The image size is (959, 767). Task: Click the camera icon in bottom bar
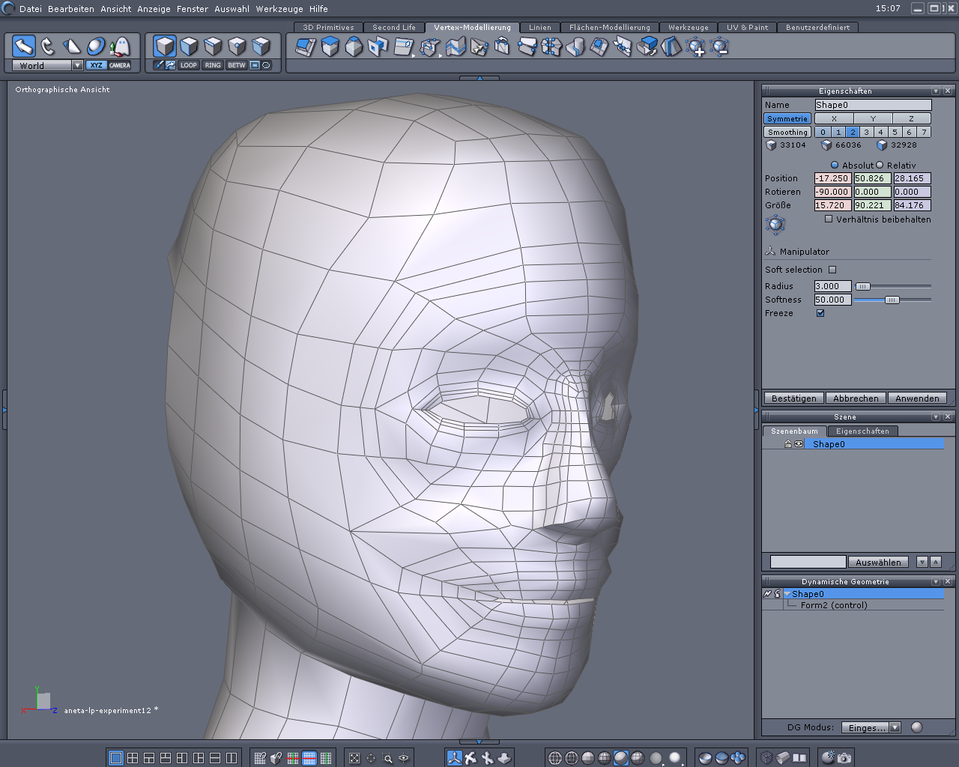pyautogui.click(x=844, y=758)
